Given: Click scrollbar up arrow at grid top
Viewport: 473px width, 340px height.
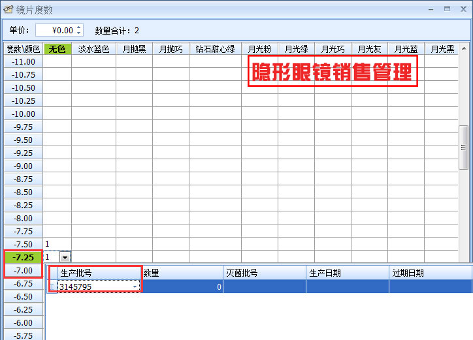Looking at the screenshot, I should (465, 49).
